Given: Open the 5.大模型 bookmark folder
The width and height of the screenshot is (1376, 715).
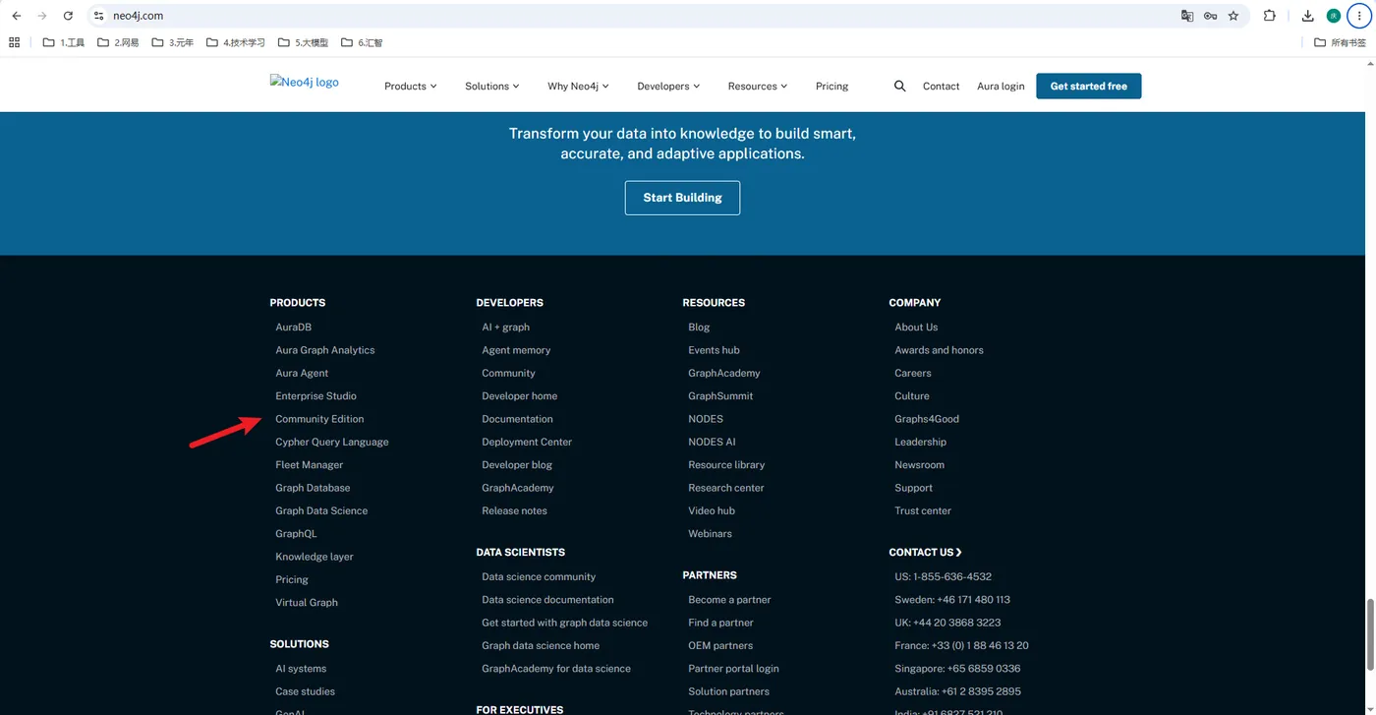Looking at the screenshot, I should click(304, 42).
